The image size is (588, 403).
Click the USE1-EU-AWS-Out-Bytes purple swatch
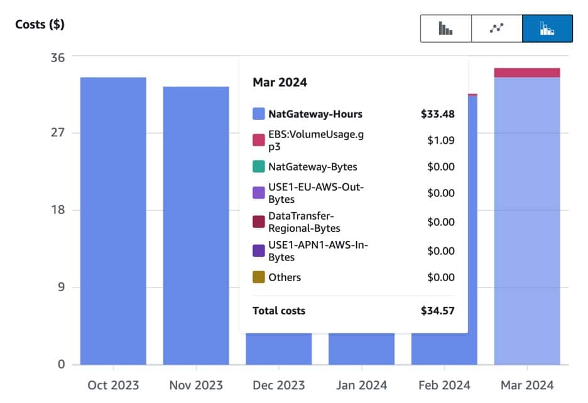click(x=259, y=193)
